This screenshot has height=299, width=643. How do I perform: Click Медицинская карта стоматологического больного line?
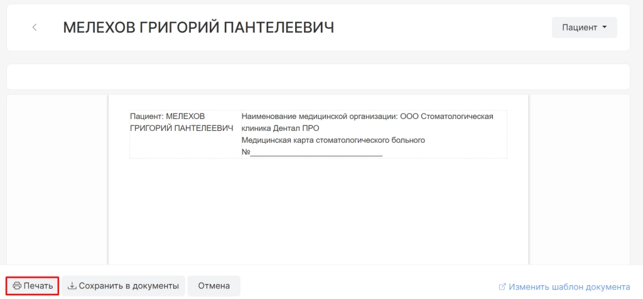(x=333, y=140)
